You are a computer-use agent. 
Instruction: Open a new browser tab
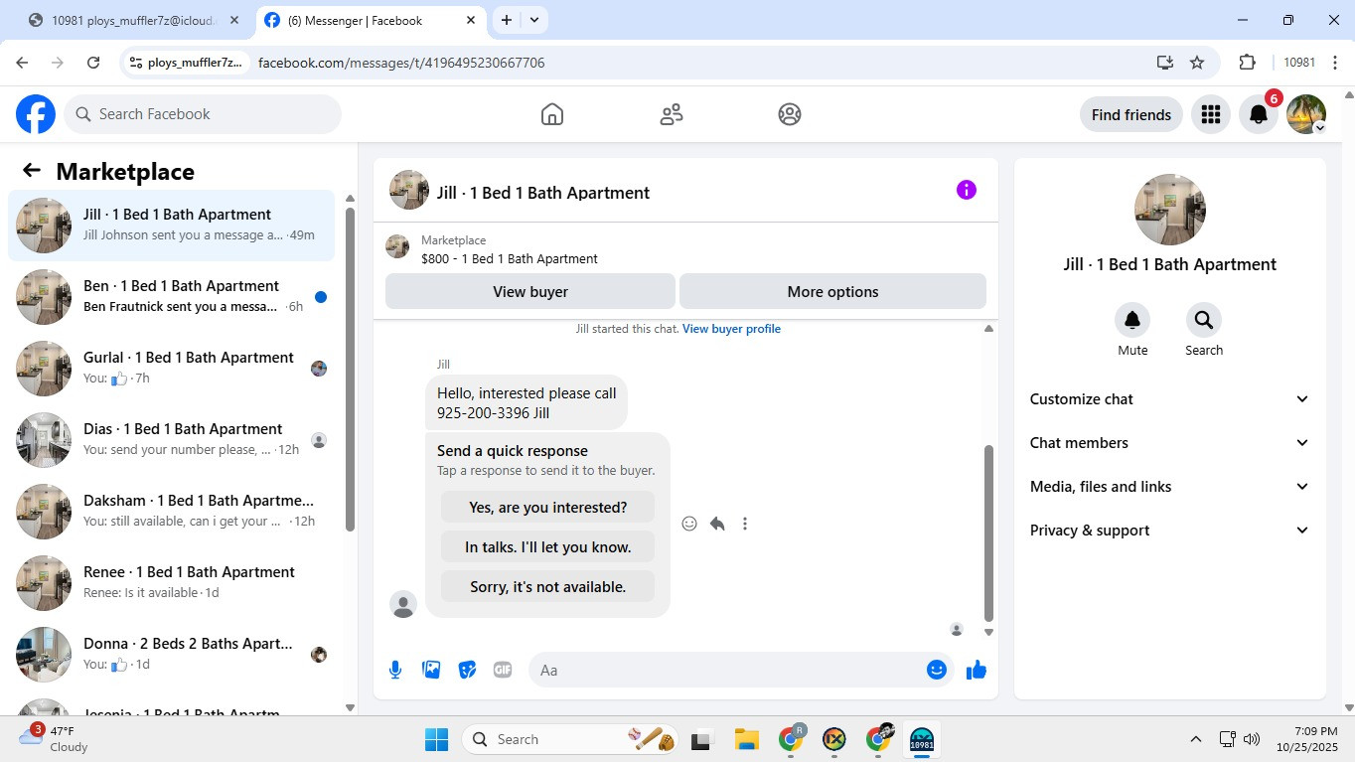[507, 20]
